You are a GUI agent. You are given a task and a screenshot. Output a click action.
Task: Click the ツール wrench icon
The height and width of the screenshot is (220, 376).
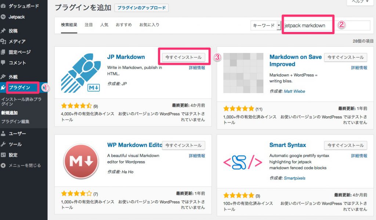tap(3, 144)
